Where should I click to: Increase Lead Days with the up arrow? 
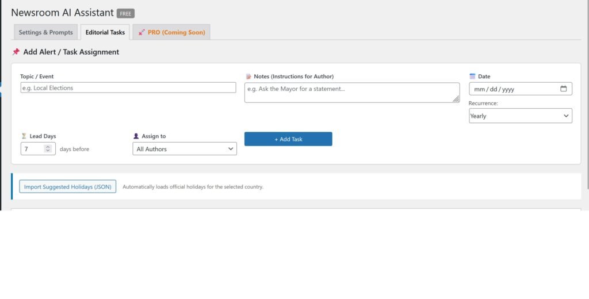(48, 147)
